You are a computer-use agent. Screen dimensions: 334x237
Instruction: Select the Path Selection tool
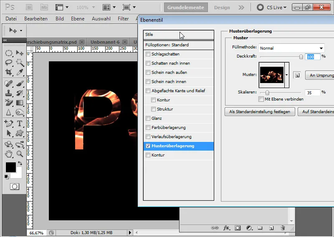click(x=8, y=133)
